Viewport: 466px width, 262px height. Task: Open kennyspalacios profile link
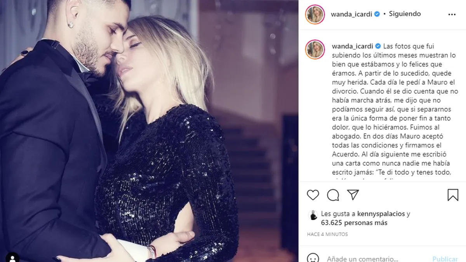(x=380, y=214)
